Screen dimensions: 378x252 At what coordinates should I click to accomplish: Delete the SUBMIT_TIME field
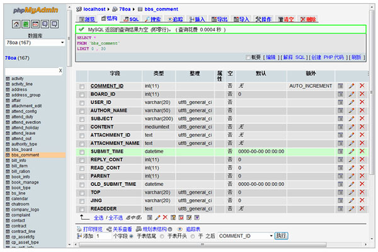362,151
